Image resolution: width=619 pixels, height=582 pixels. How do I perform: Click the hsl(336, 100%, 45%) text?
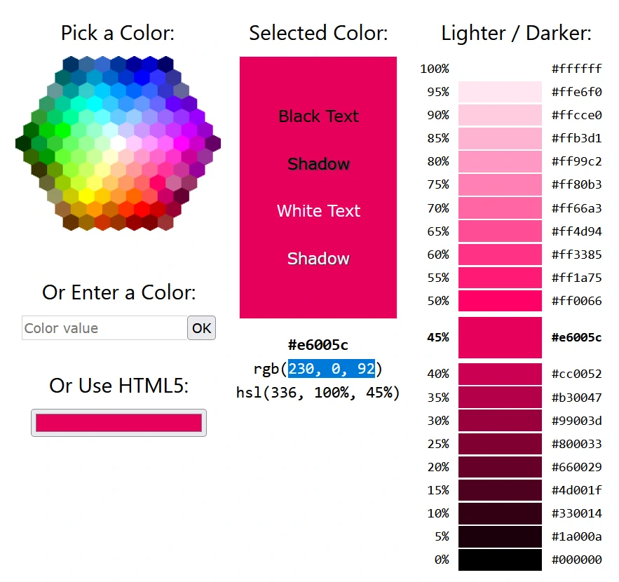click(x=318, y=393)
